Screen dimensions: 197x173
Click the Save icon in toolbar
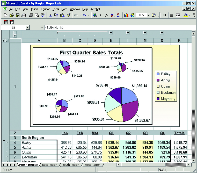click(x=18, y=15)
